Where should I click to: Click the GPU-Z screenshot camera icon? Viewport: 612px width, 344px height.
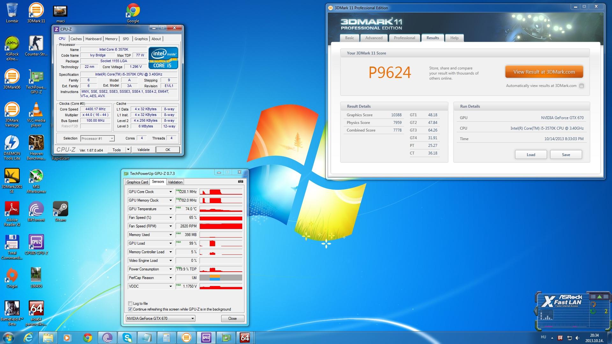(x=241, y=182)
